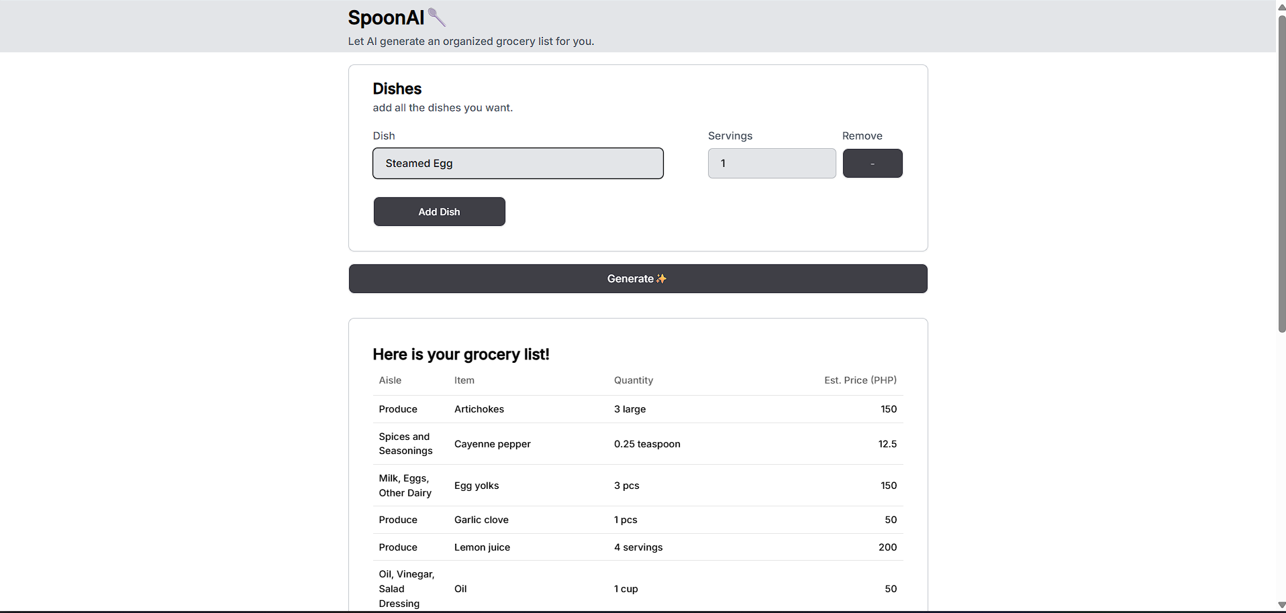Image resolution: width=1286 pixels, height=613 pixels.
Task: Focus the Steamed Egg dish input field
Action: pos(517,164)
